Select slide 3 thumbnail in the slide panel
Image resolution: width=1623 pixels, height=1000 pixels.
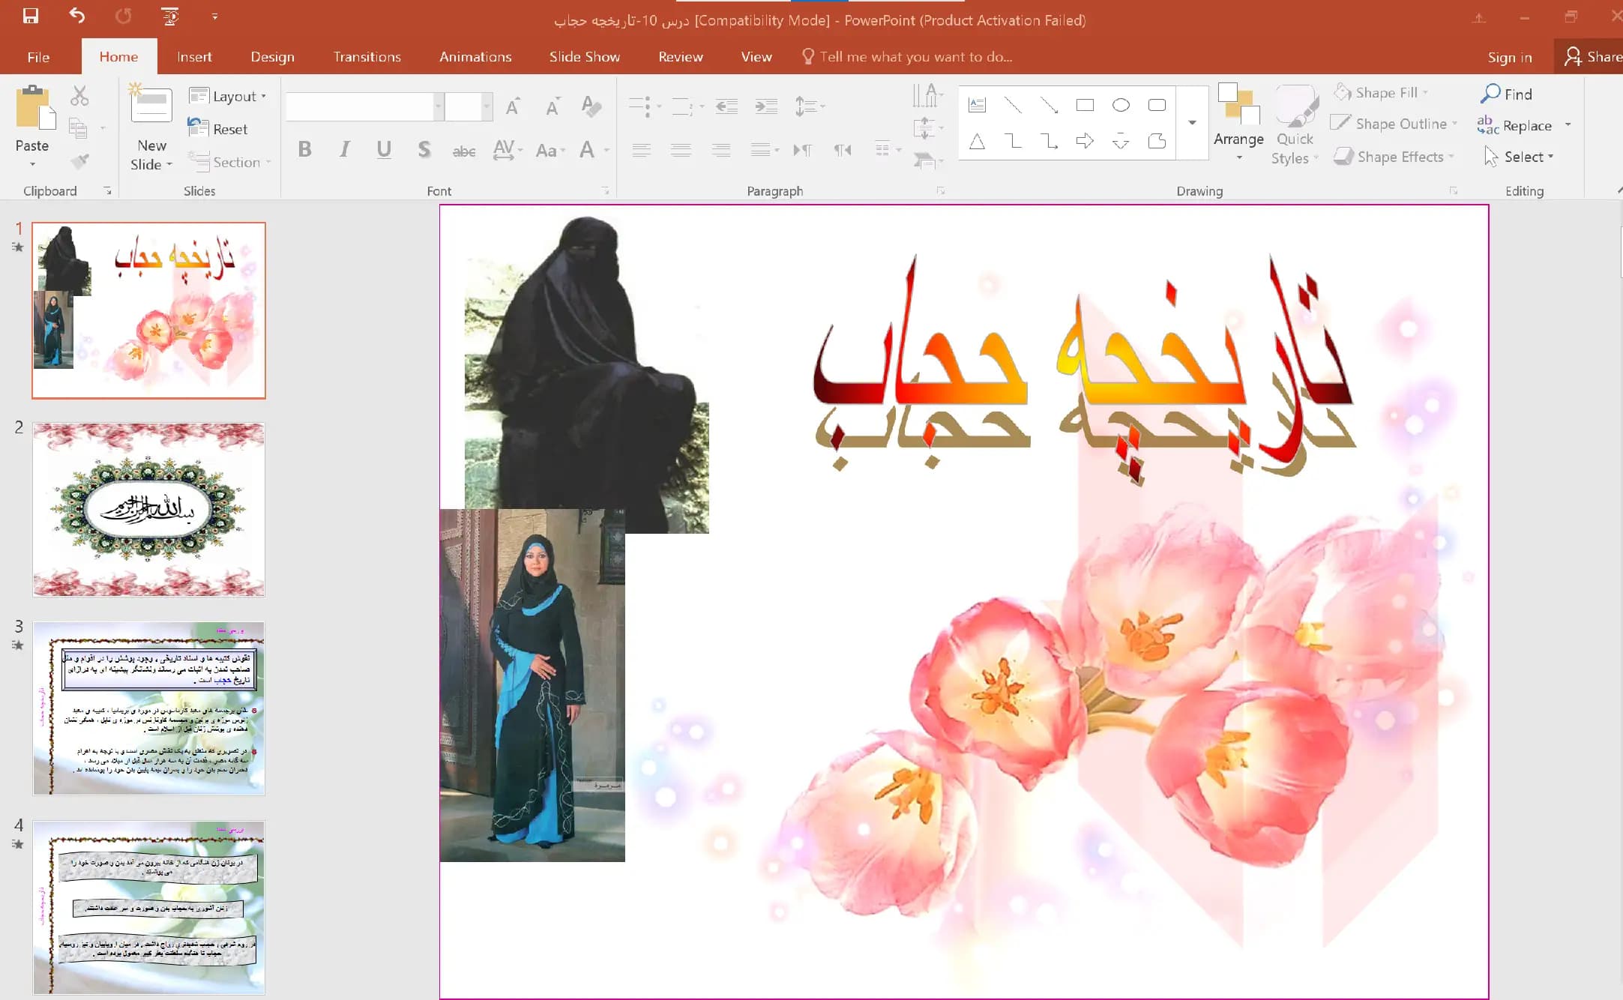[148, 708]
